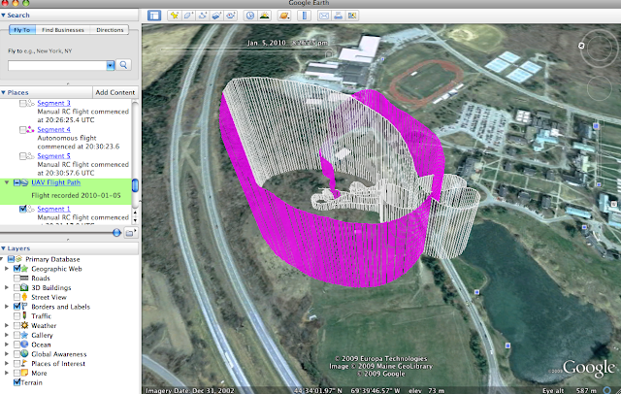
Task: Expand the Weather layer
Action: [x=7, y=325]
